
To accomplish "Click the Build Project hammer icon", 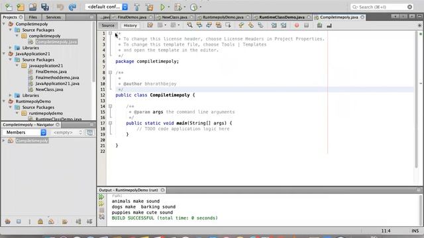I will pyautogui.click(x=137, y=7).
